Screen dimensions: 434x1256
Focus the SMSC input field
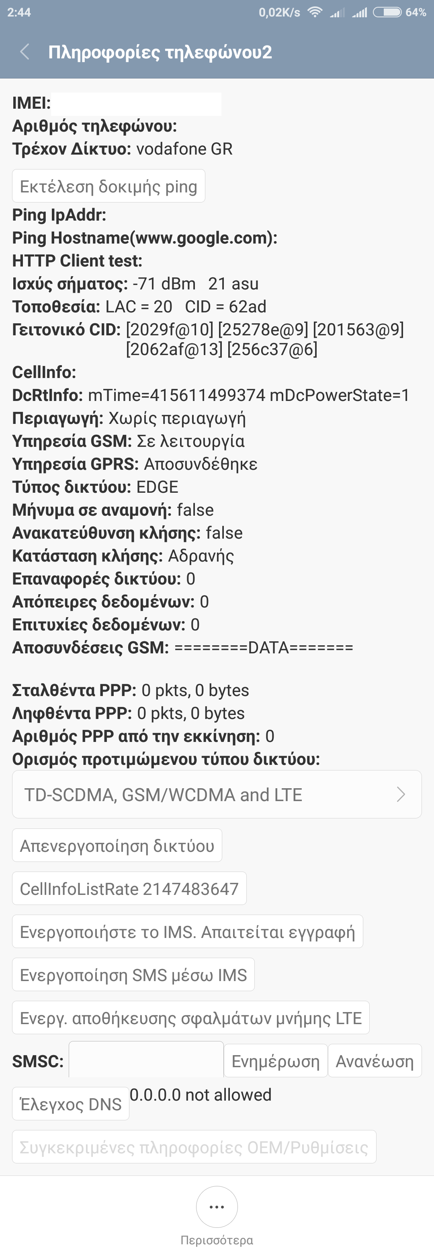click(x=146, y=1061)
